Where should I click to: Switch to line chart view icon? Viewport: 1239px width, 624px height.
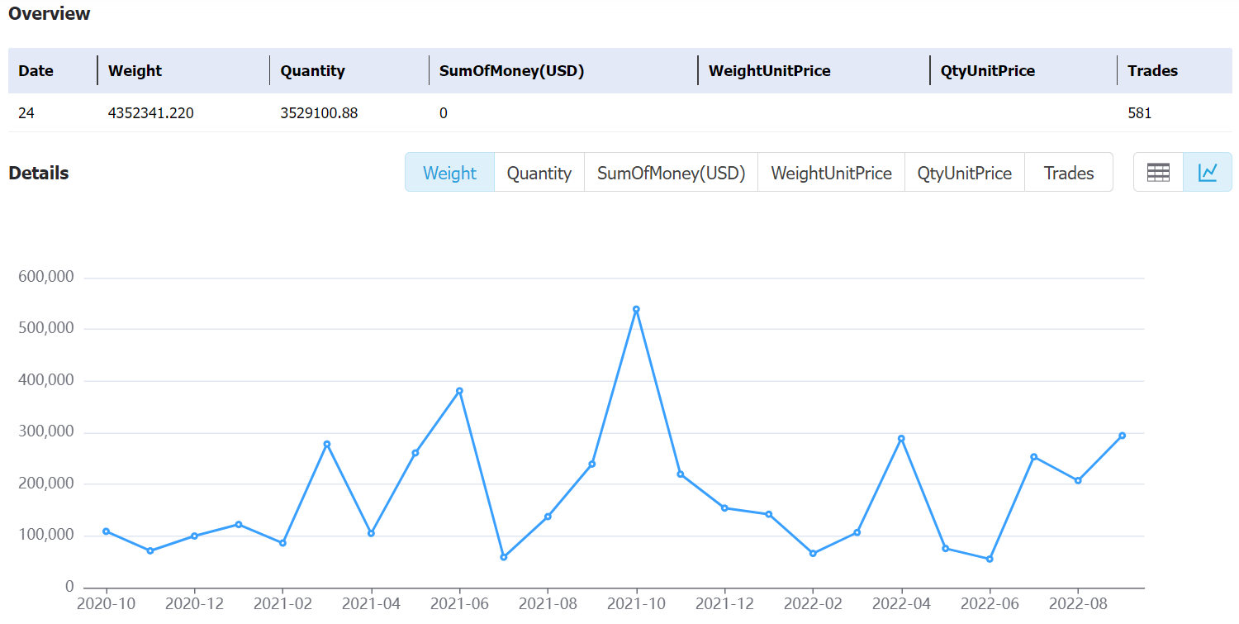coord(1208,173)
